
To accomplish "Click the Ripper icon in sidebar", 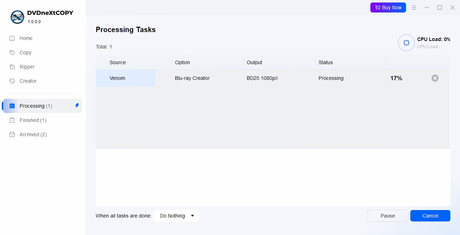I will pos(12,67).
